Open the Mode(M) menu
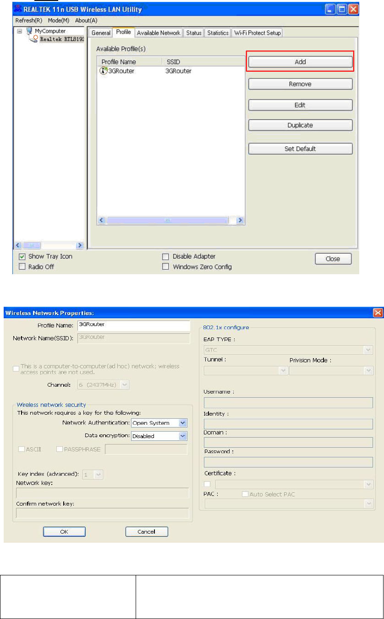384x619 pixels. click(x=58, y=21)
